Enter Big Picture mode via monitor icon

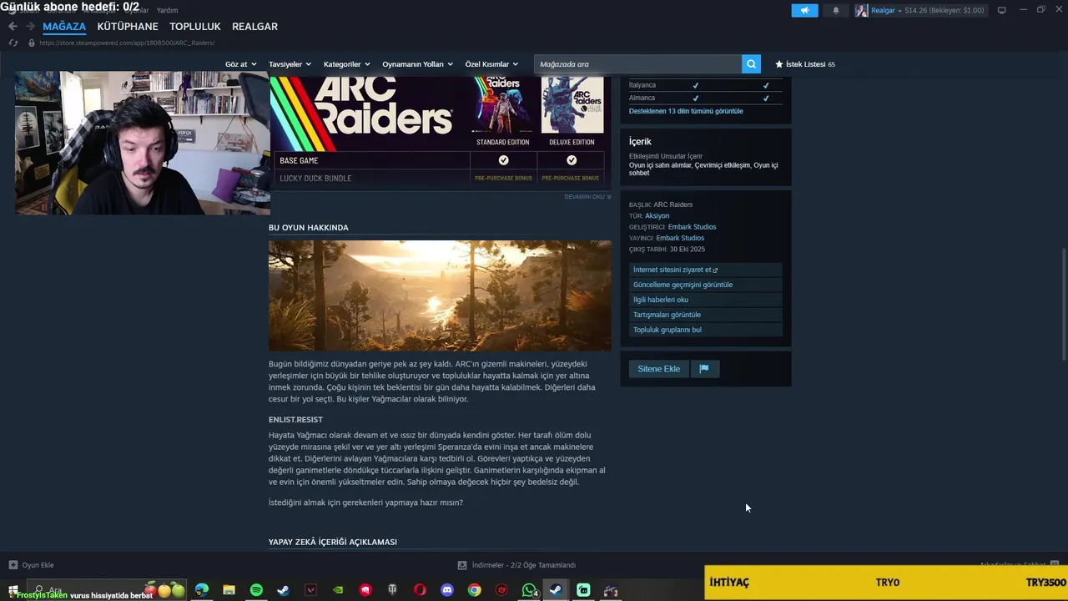[1001, 10]
